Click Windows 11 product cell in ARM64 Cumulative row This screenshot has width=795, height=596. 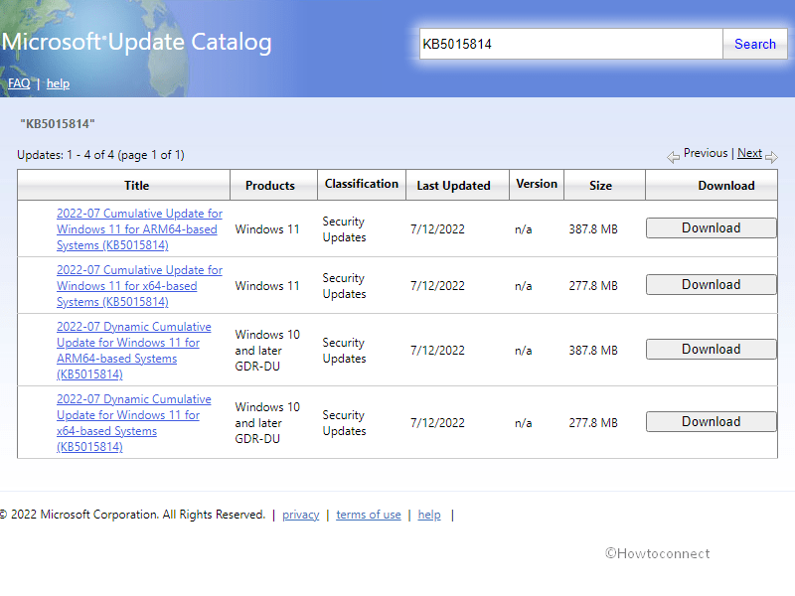coord(267,229)
